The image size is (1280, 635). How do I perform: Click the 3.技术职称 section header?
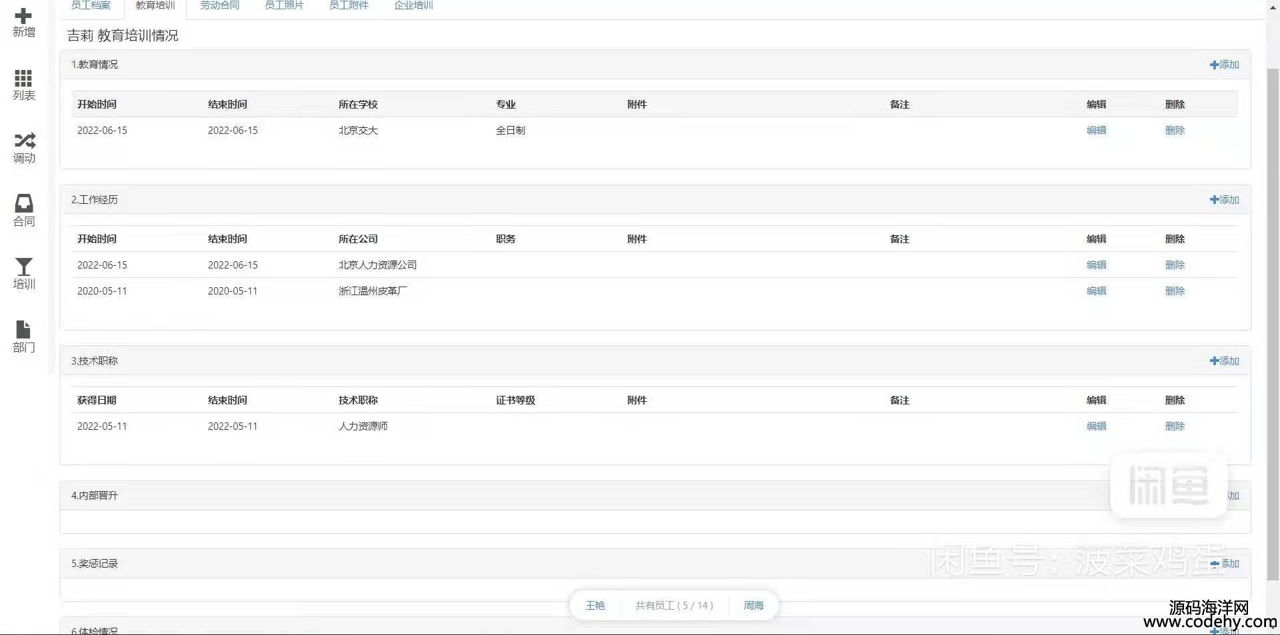(x=655, y=361)
